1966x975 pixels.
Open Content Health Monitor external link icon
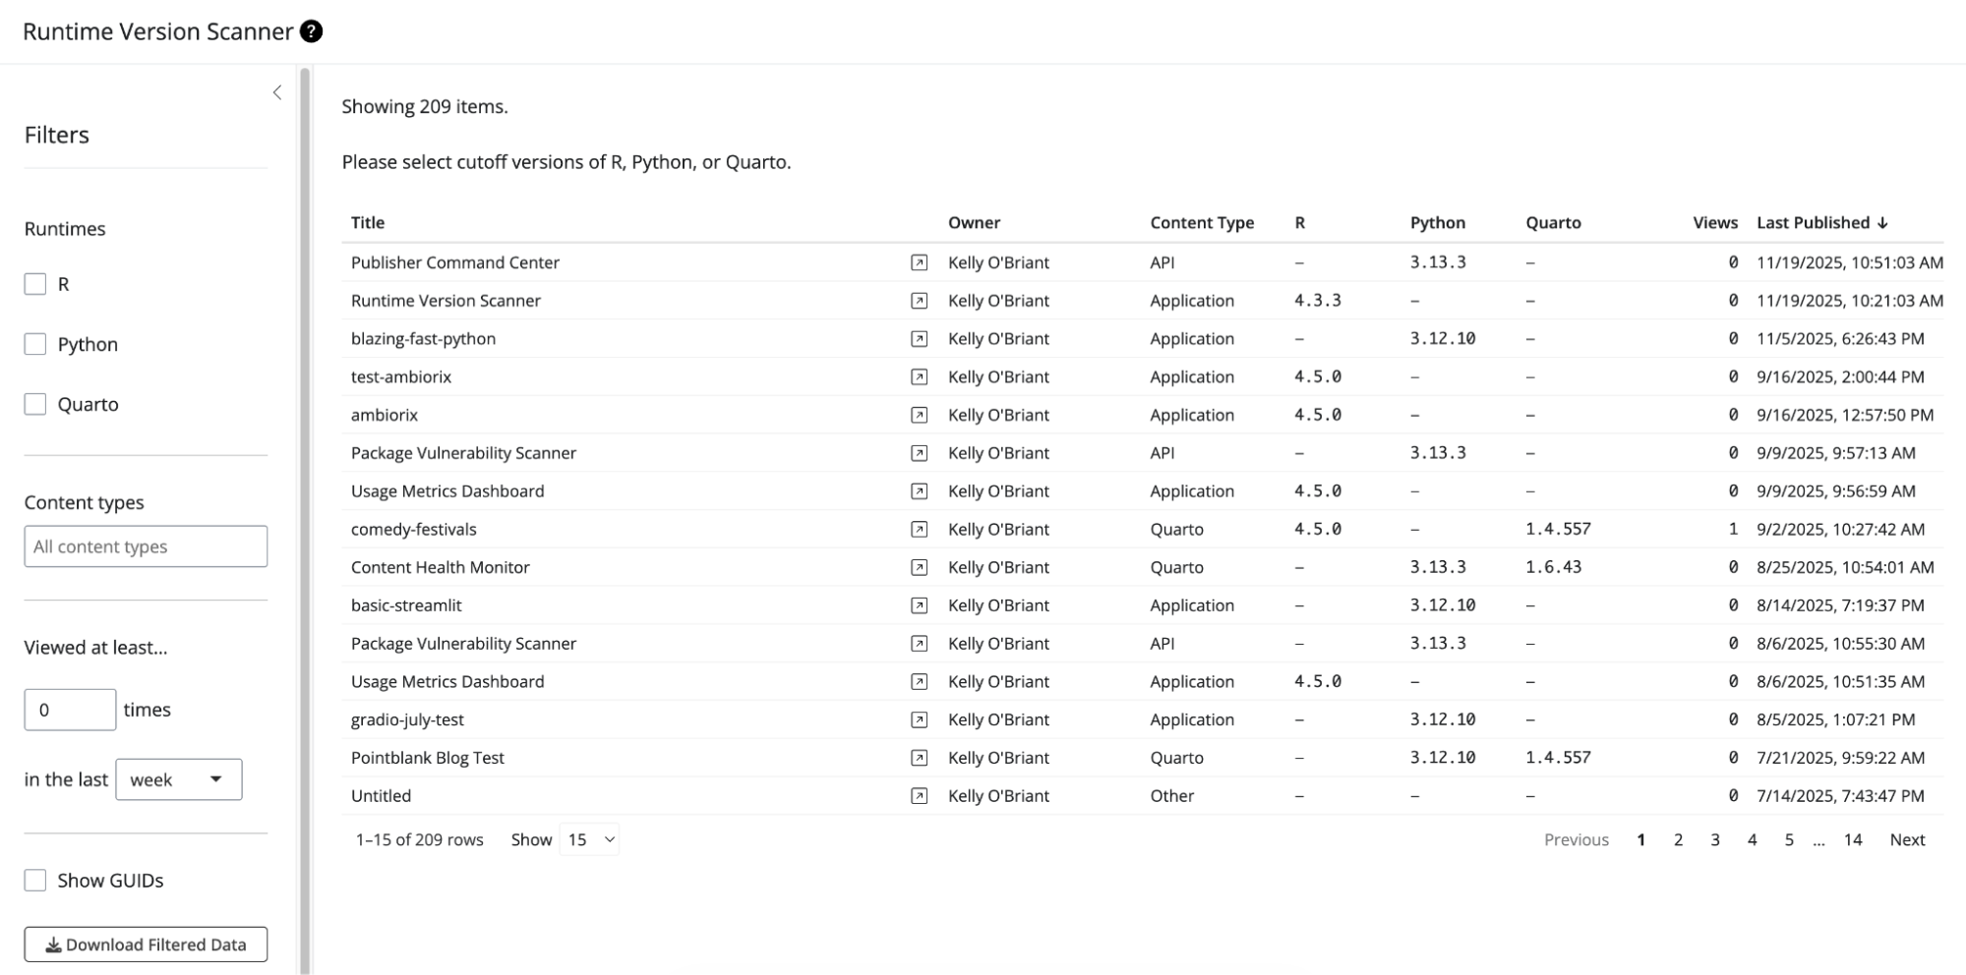pyautogui.click(x=919, y=568)
